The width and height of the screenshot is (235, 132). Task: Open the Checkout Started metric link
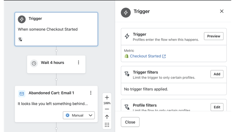click(x=145, y=56)
